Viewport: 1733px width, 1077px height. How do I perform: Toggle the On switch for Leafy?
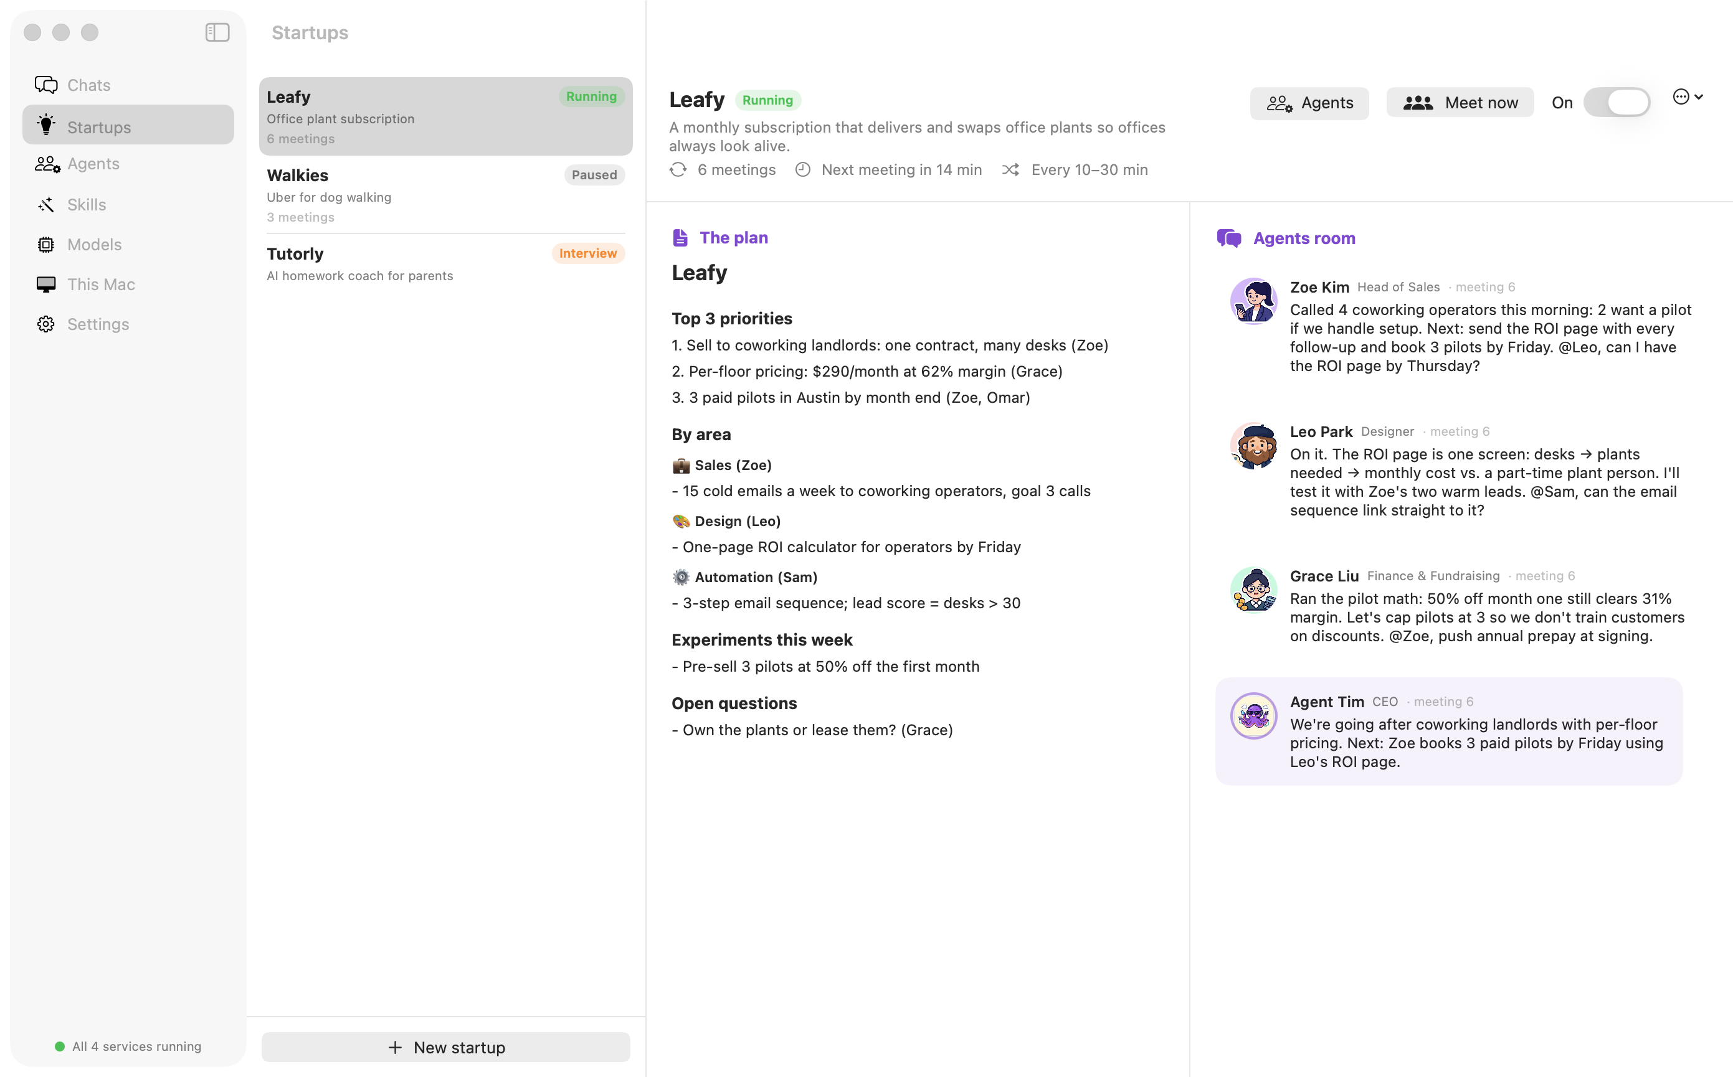click(1616, 103)
